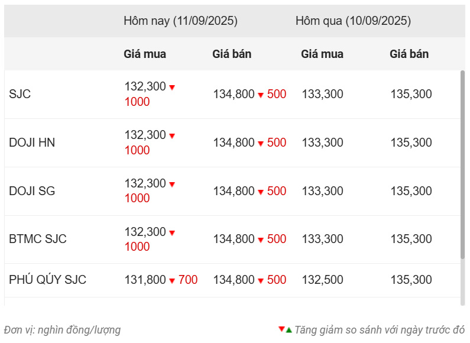Click the table's vertical scrollbar
Screen dimensions: 470x343
(x=462, y=164)
